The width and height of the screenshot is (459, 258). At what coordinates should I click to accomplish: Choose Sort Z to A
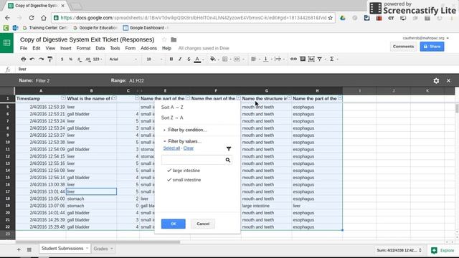pyautogui.click(x=172, y=118)
